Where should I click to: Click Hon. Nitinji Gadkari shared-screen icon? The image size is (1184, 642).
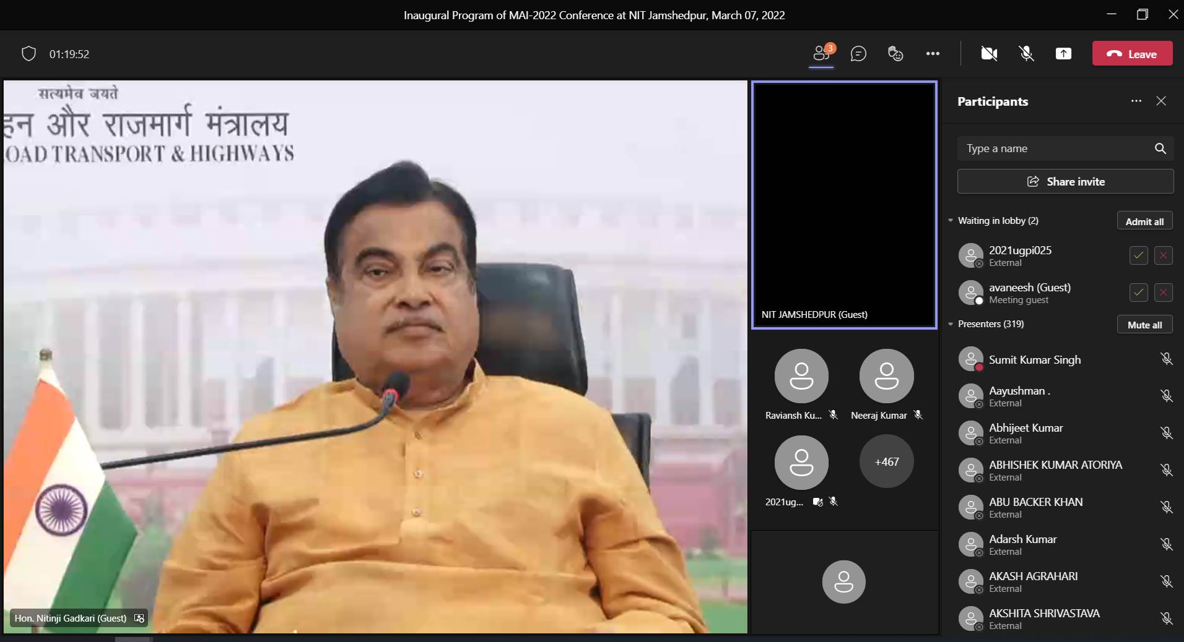coord(139,618)
